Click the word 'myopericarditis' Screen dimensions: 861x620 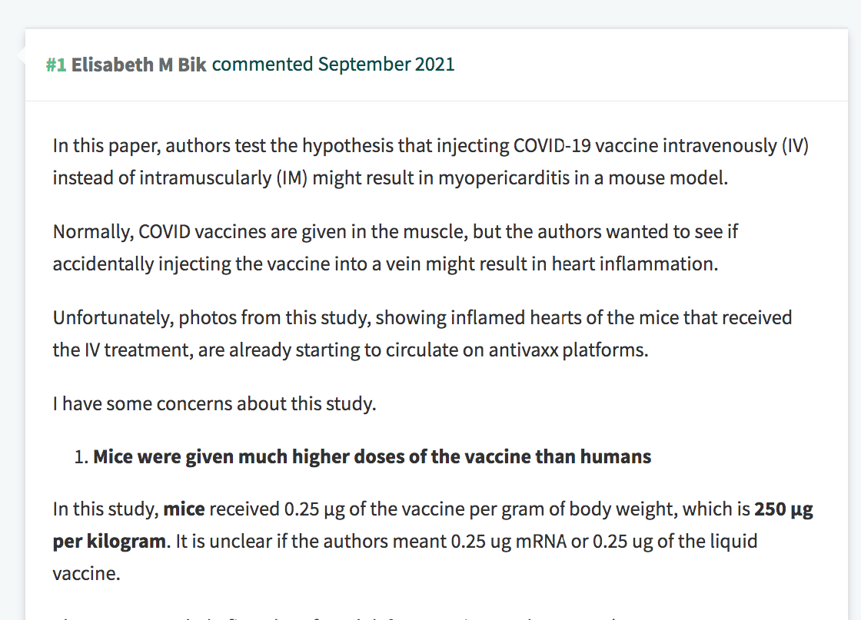pos(504,178)
